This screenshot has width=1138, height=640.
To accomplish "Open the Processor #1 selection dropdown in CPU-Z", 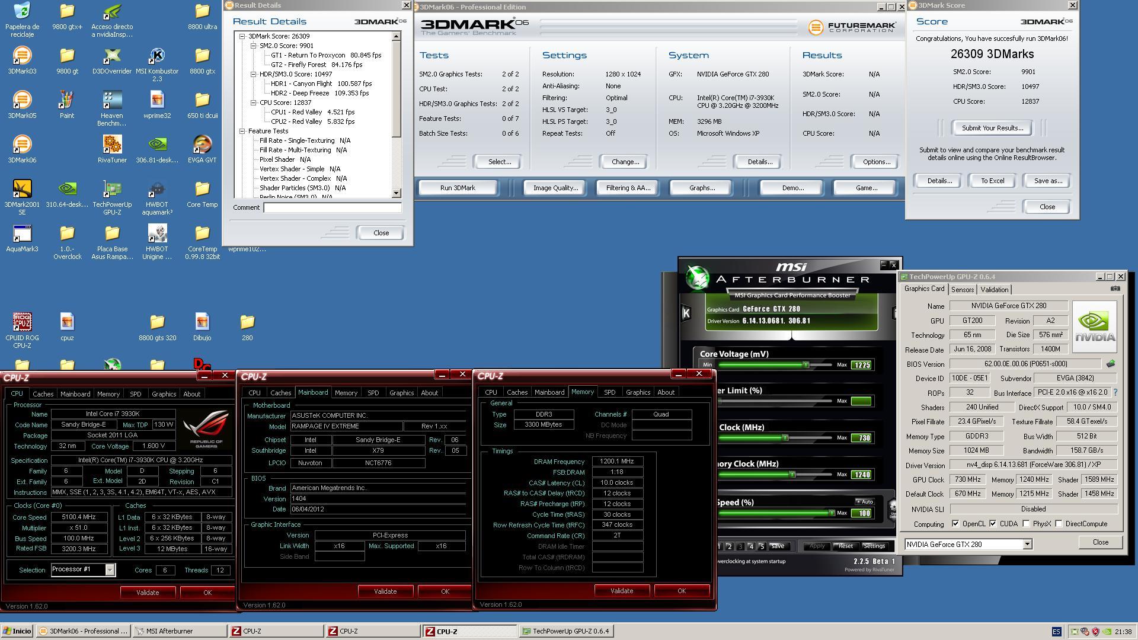I will [110, 569].
